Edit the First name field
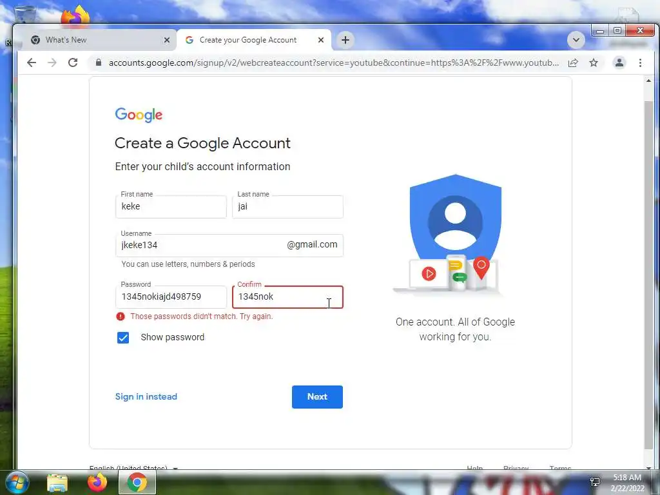 click(171, 207)
